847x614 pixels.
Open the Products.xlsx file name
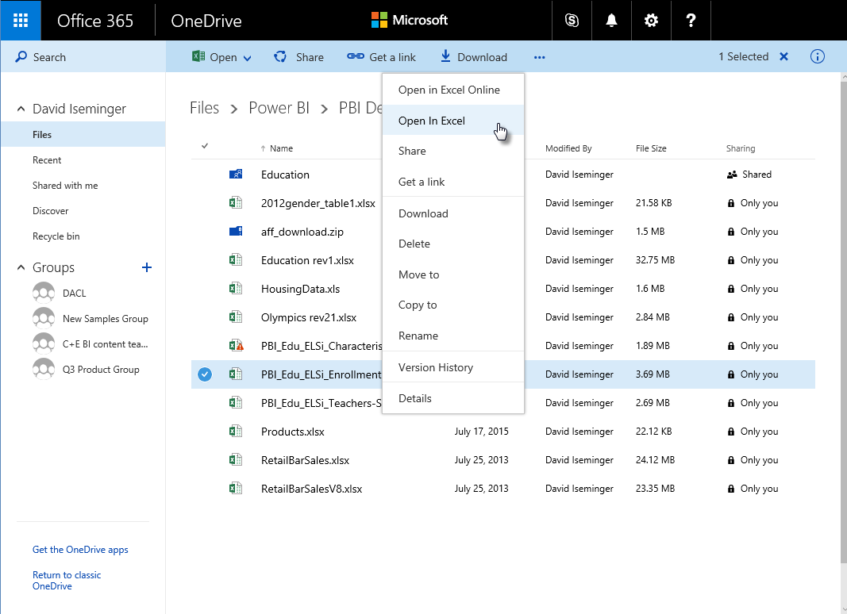(293, 432)
